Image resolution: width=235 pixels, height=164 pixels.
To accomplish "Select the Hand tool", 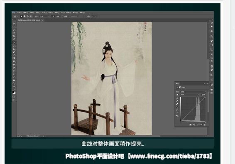I will click(14, 81).
